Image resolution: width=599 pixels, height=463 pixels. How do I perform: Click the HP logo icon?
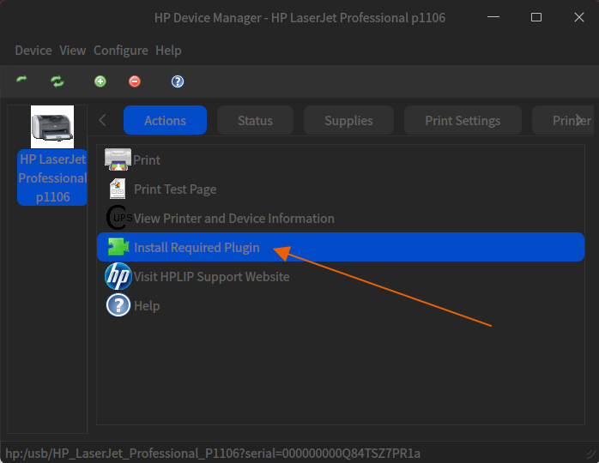pyautogui.click(x=118, y=276)
